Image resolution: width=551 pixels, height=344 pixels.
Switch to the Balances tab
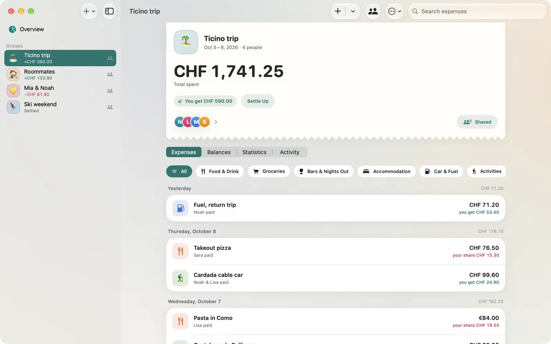(219, 152)
